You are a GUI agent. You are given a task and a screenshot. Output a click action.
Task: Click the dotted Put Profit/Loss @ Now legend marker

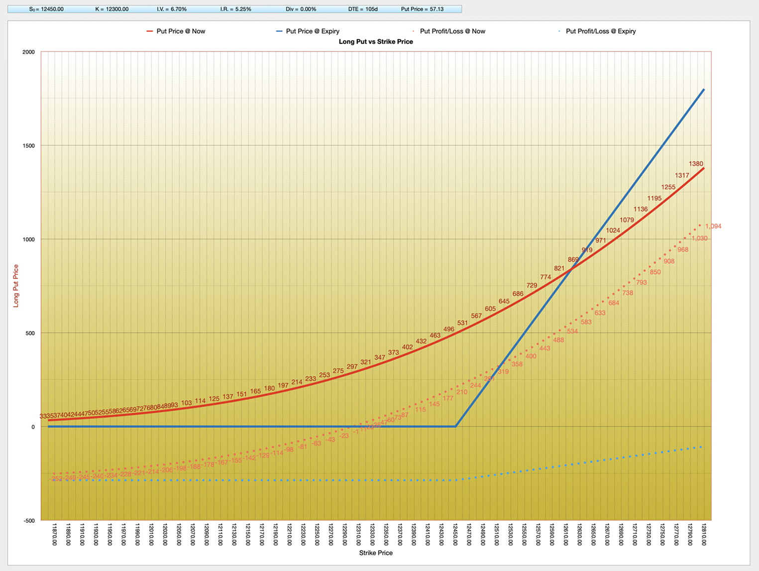tap(413, 31)
